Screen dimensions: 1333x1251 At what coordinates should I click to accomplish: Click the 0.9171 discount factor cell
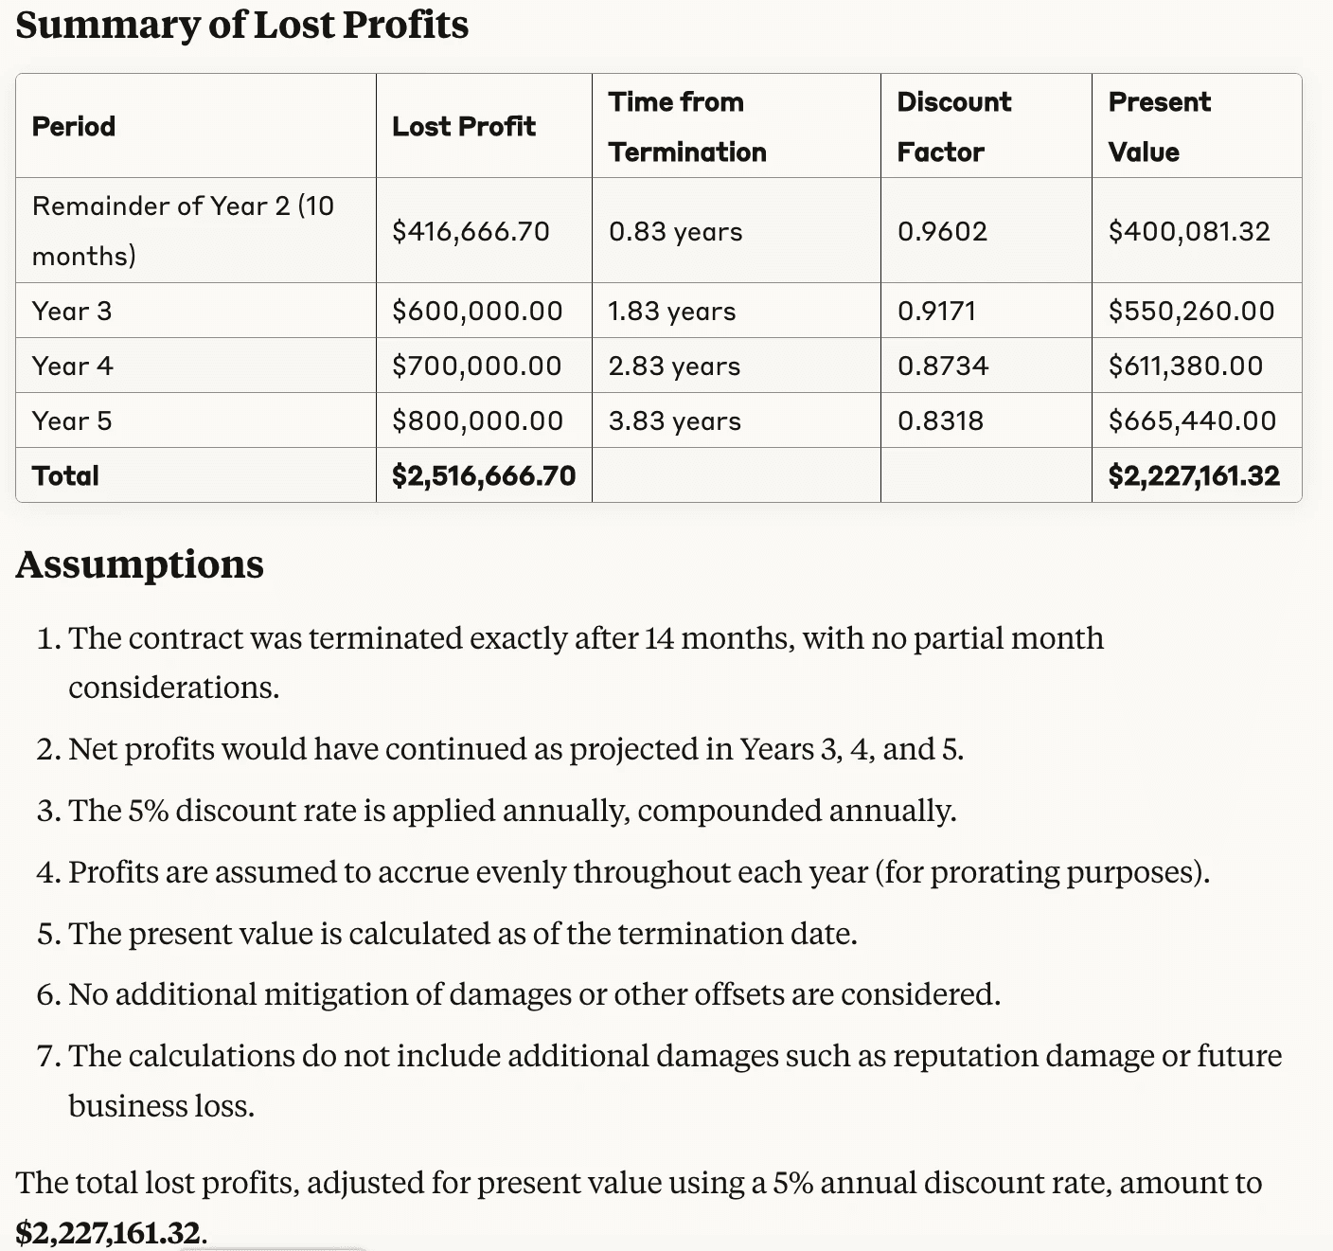[x=936, y=311]
